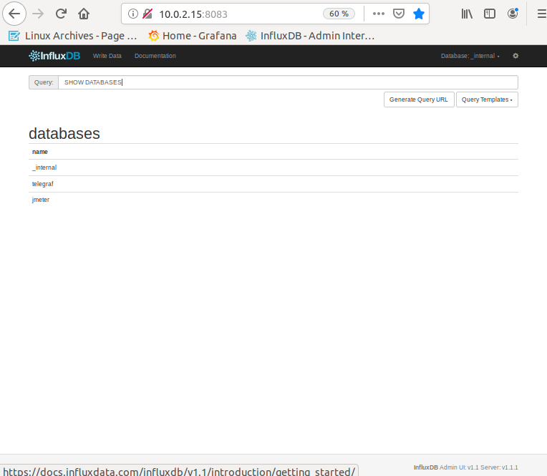
Task: Open the Firefox account icon
Action: pos(513,14)
